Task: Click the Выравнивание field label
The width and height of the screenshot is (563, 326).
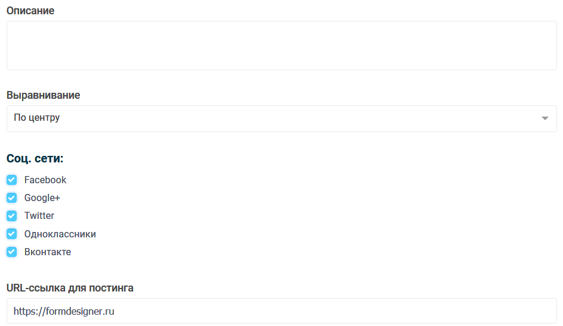Action: 44,95
